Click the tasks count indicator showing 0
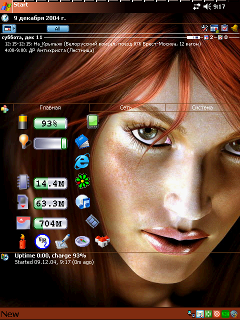 pos(222,37)
